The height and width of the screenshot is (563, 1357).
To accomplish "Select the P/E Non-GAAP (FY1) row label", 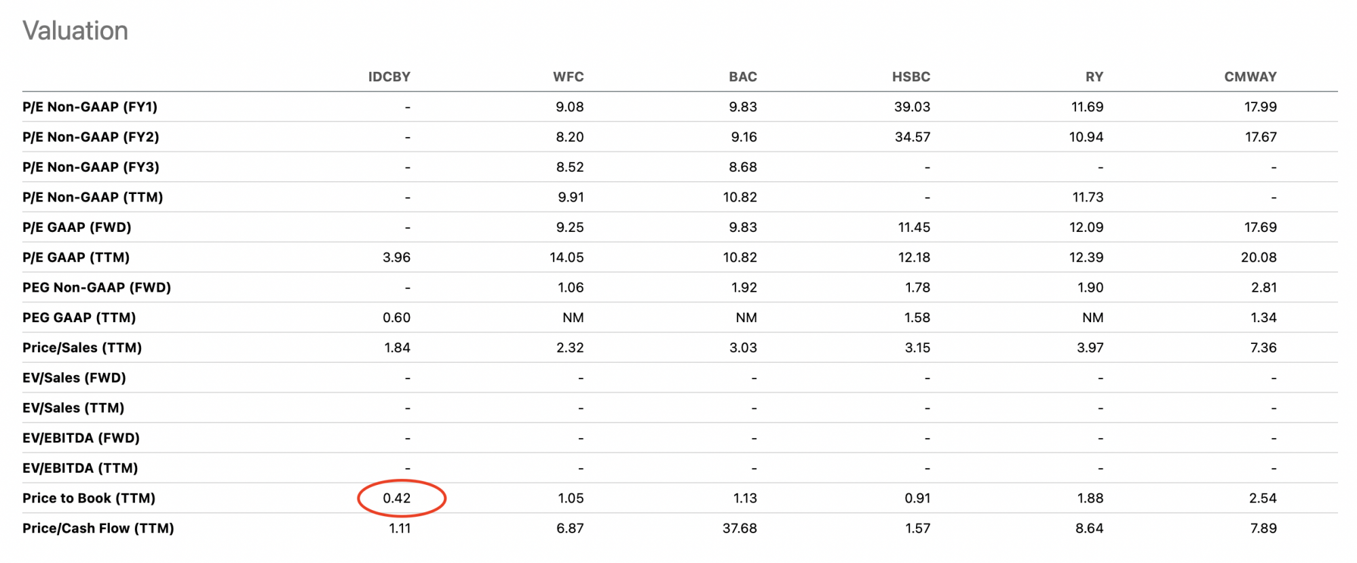I will [x=90, y=106].
